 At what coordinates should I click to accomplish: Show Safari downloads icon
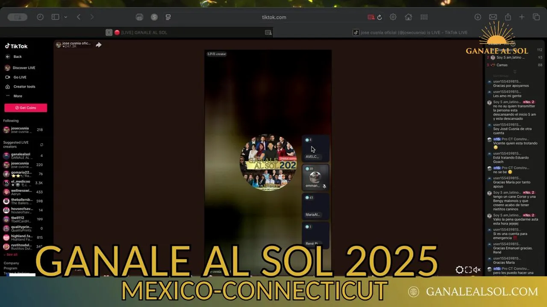[478, 17]
